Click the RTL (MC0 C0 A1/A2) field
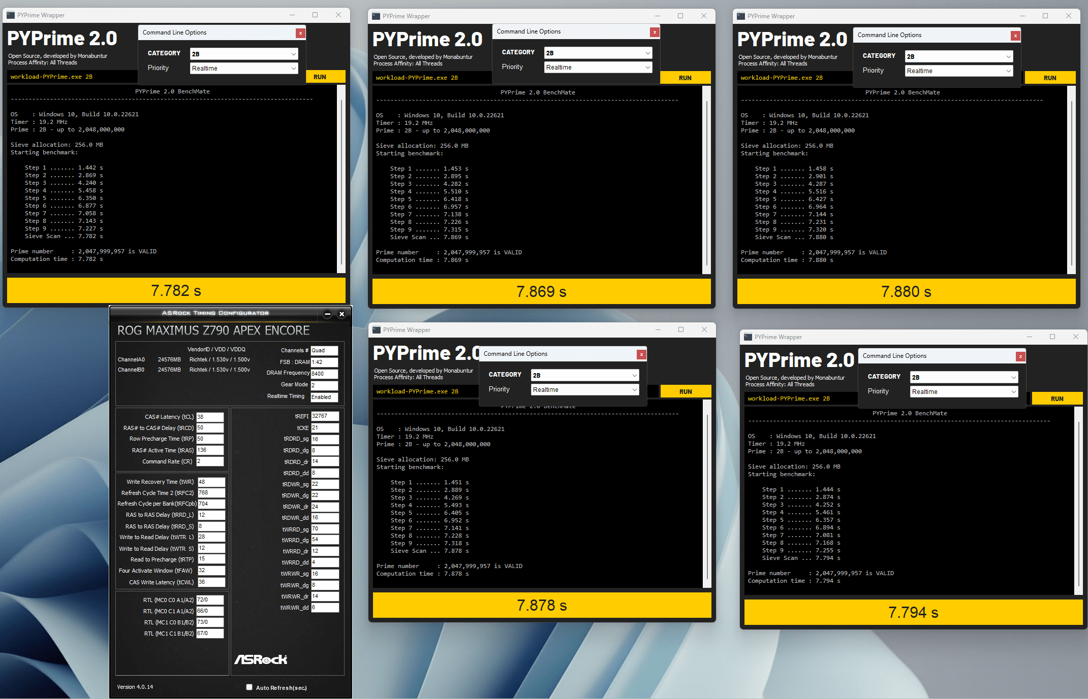1088x699 pixels. tap(210, 600)
